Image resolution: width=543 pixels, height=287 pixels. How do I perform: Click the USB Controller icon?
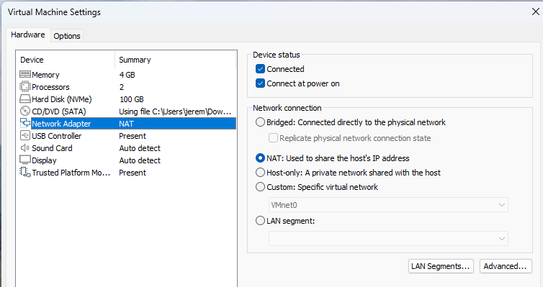25,135
